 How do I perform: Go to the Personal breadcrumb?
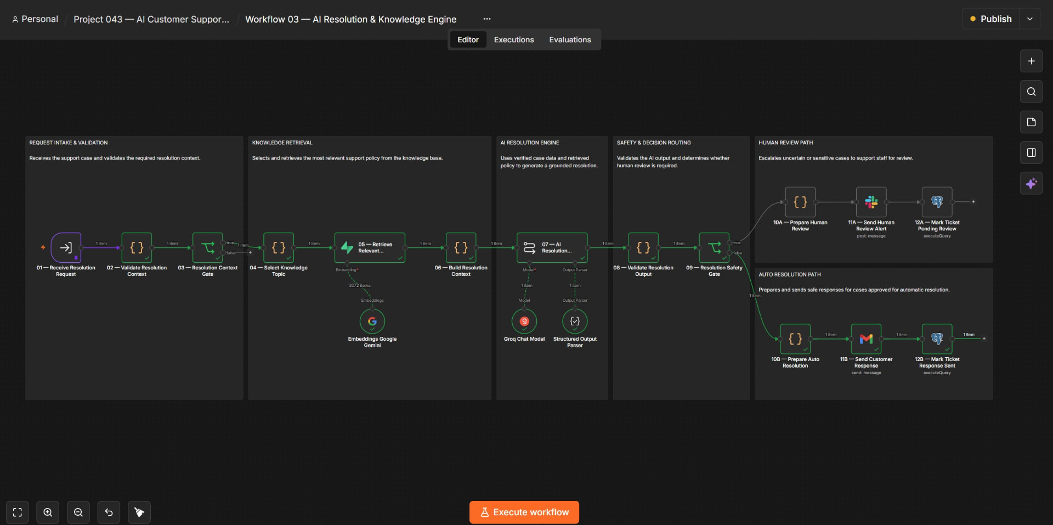35,19
